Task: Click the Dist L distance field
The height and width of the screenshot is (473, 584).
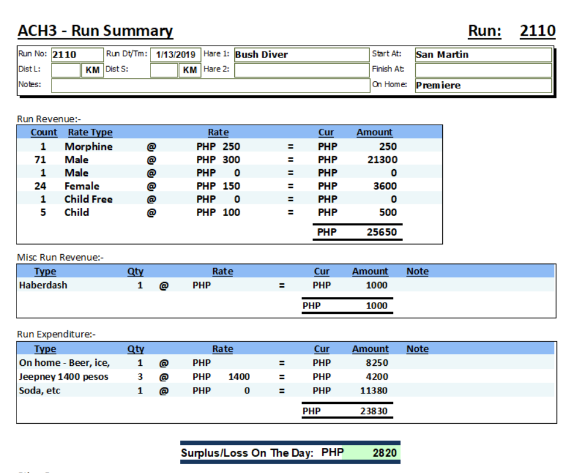Action: 66,70
